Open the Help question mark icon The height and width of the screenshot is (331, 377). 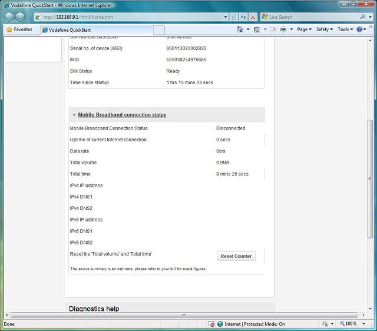359,29
